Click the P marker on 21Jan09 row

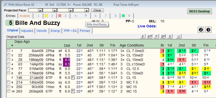pyautogui.click(x=73, y=78)
